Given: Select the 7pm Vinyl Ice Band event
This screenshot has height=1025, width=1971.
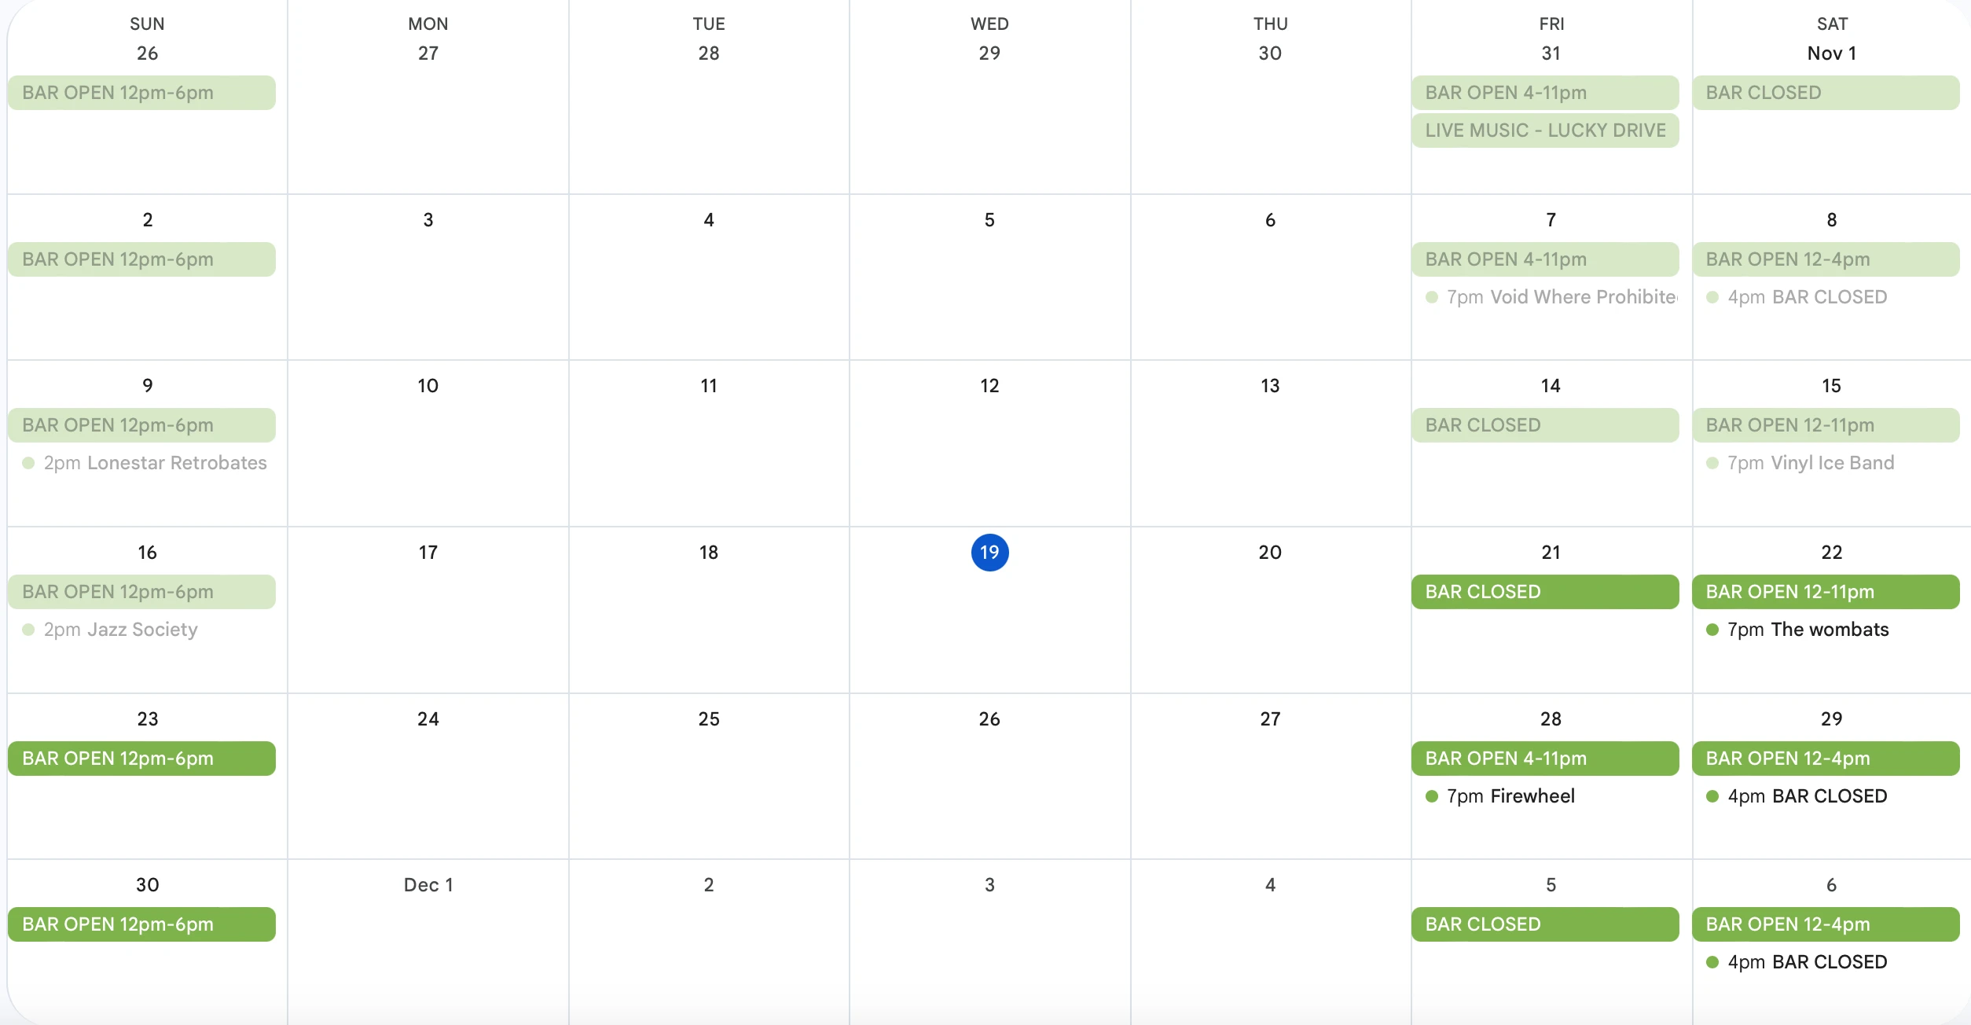Looking at the screenshot, I should click(x=1810, y=463).
